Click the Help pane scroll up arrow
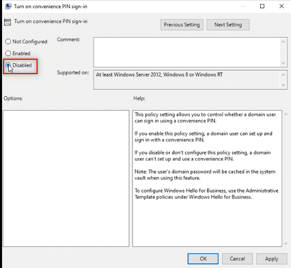Image resolution: width=291 pixels, height=268 pixels. click(x=286, y=114)
